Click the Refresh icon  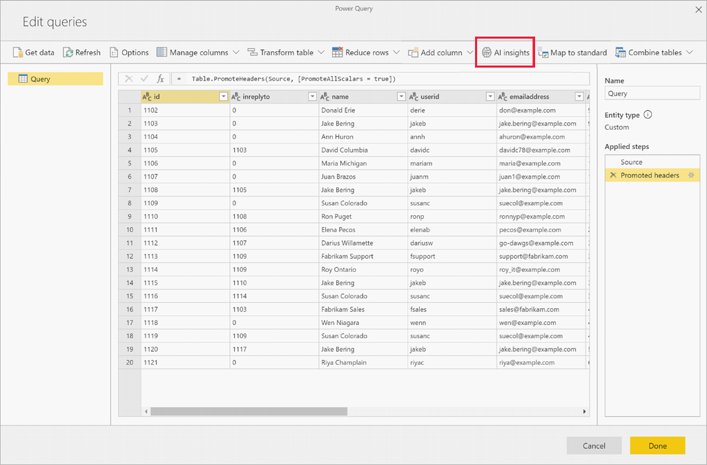[68, 52]
